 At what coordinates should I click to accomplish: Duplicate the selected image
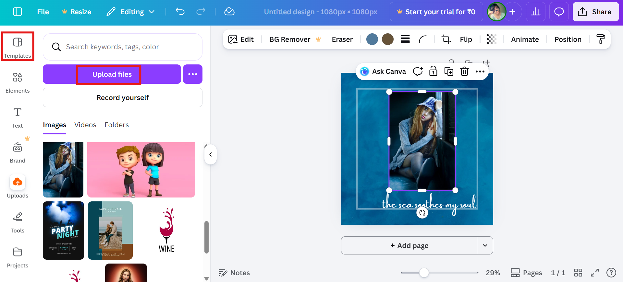point(449,72)
